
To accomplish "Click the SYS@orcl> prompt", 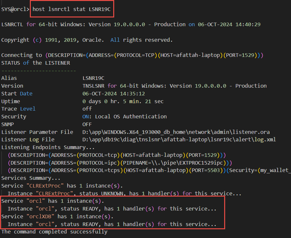I will point(15,9).
